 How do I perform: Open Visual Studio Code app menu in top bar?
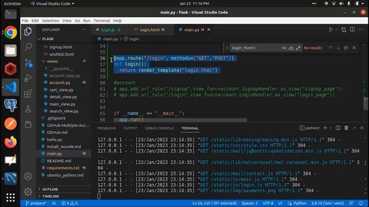pos(52,3)
